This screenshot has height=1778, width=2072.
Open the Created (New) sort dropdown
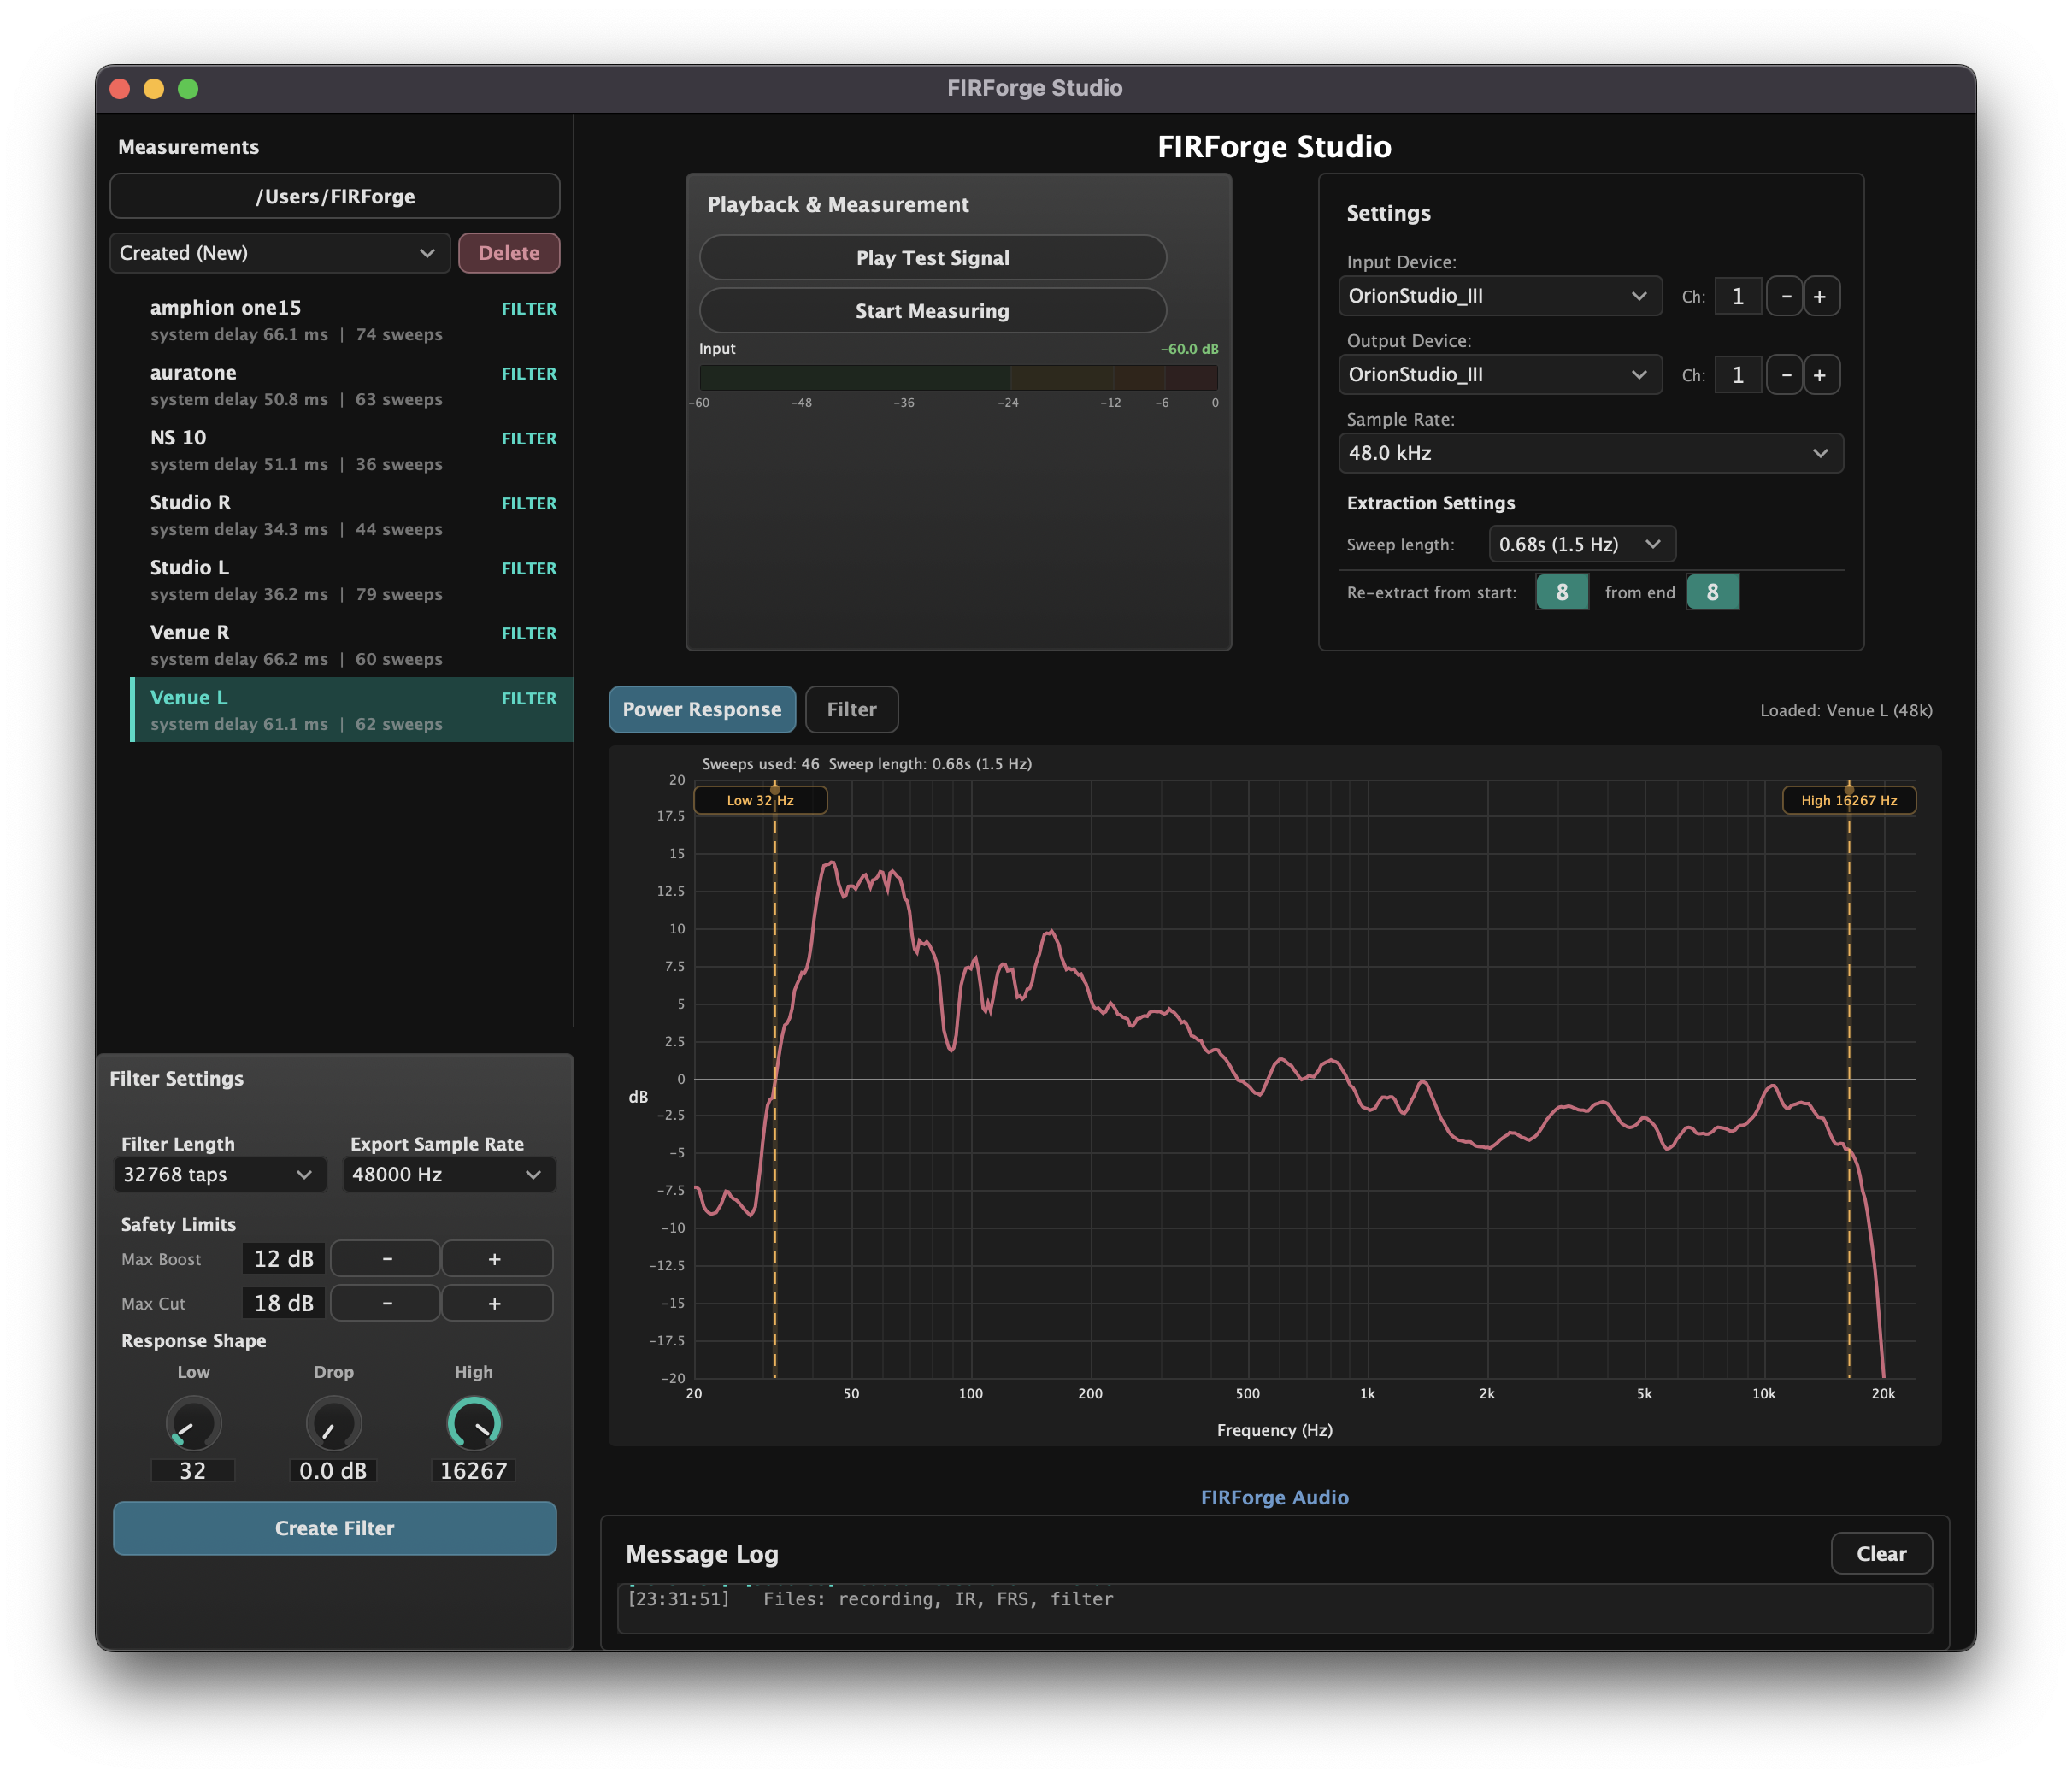click(280, 253)
